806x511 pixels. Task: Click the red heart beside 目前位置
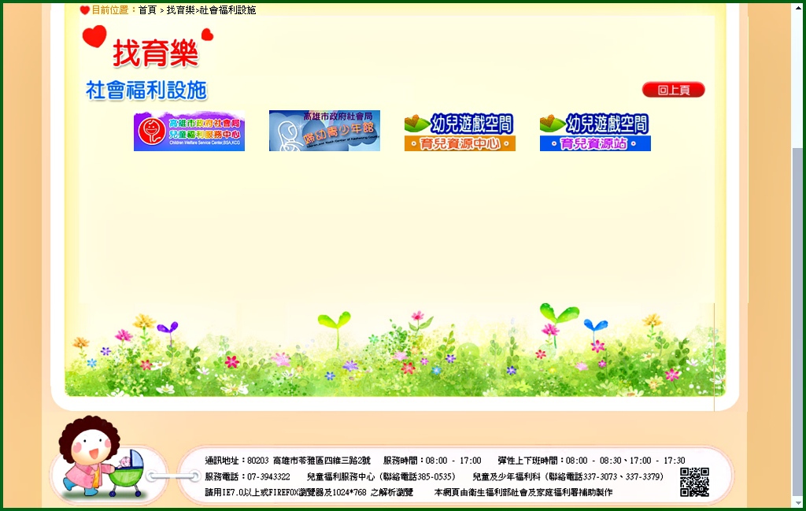[85, 9]
